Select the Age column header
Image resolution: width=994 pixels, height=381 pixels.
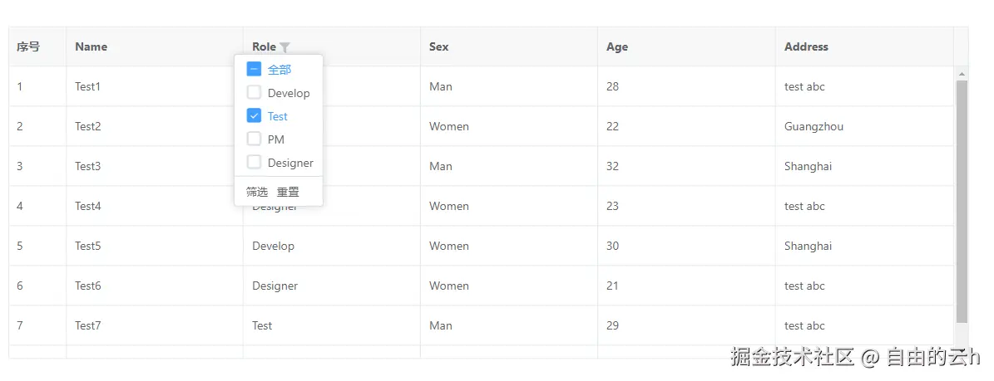tap(617, 47)
